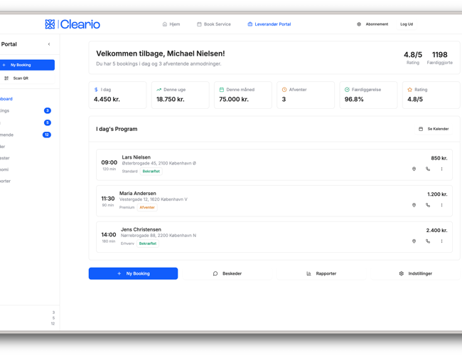The image size is (462, 356).
Task: Click calendar icon on Denne måned card
Action: point(222,90)
